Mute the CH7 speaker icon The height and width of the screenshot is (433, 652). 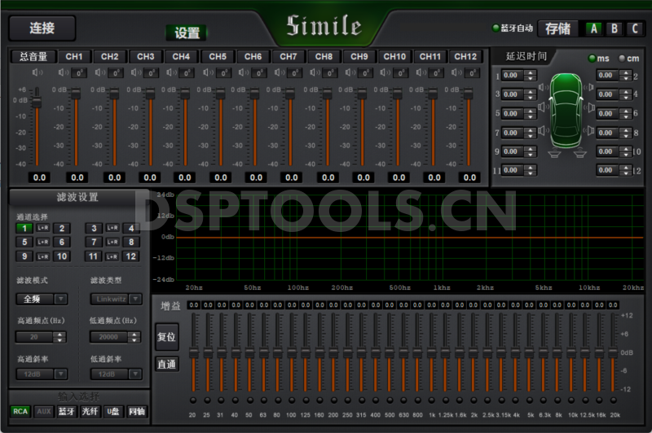tap(279, 72)
